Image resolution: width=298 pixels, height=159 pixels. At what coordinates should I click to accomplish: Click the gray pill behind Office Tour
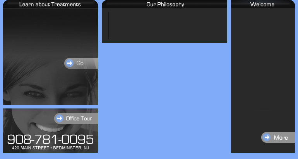(76, 118)
